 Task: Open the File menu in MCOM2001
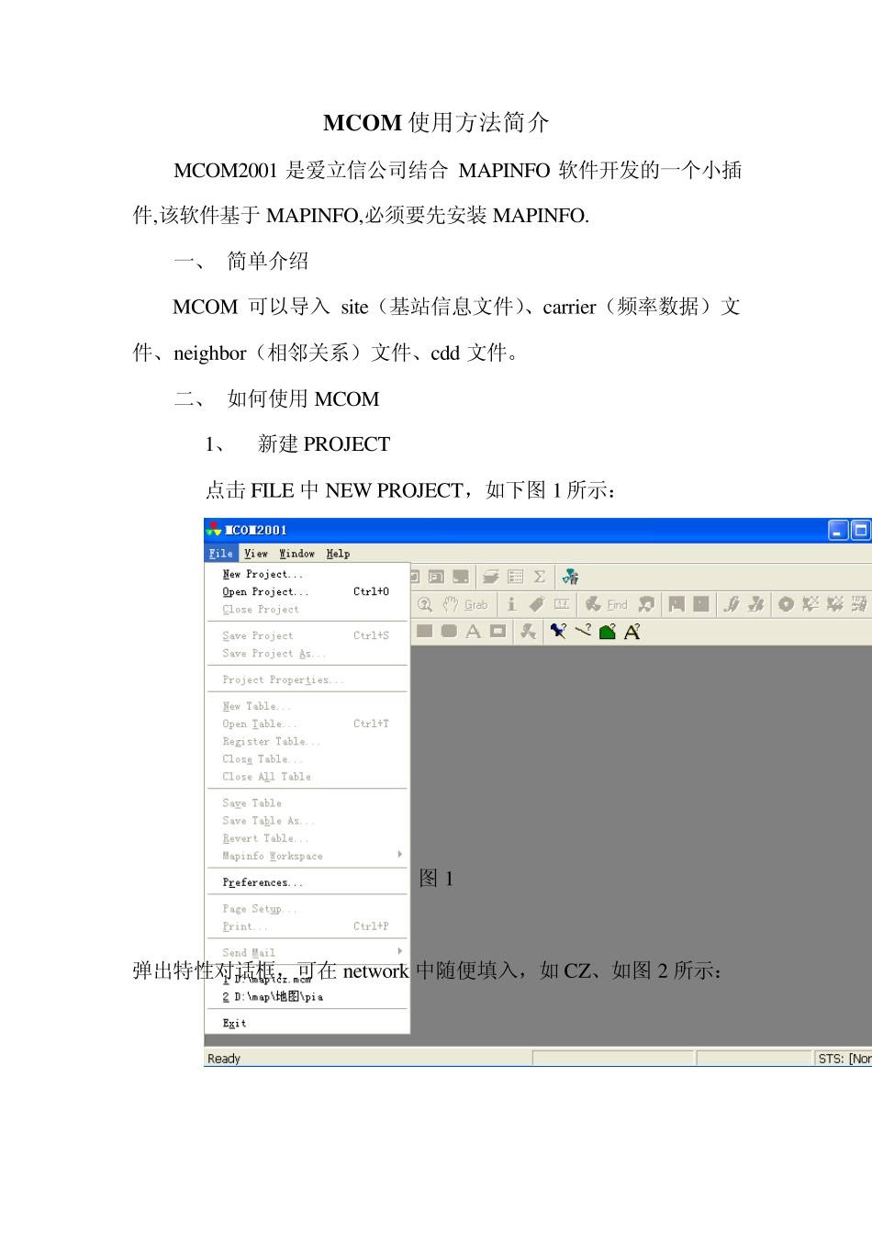pyautogui.click(x=220, y=554)
